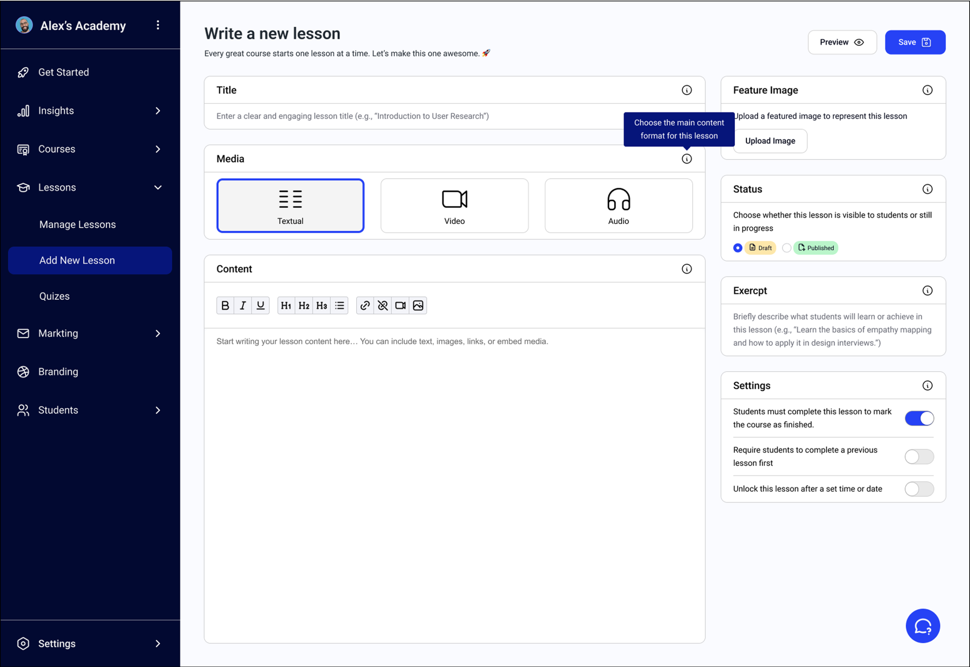Viewport: 970px width, 667px height.
Task: Insert an image via the editor toolbar
Action: [418, 306]
